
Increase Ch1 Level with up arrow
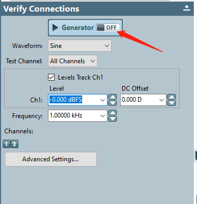click(x=113, y=97)
